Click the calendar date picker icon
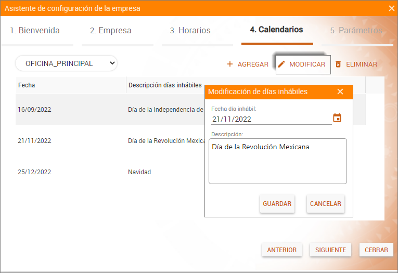The height and width of the screenshot is (273, 398). click(x=337, y=118)
